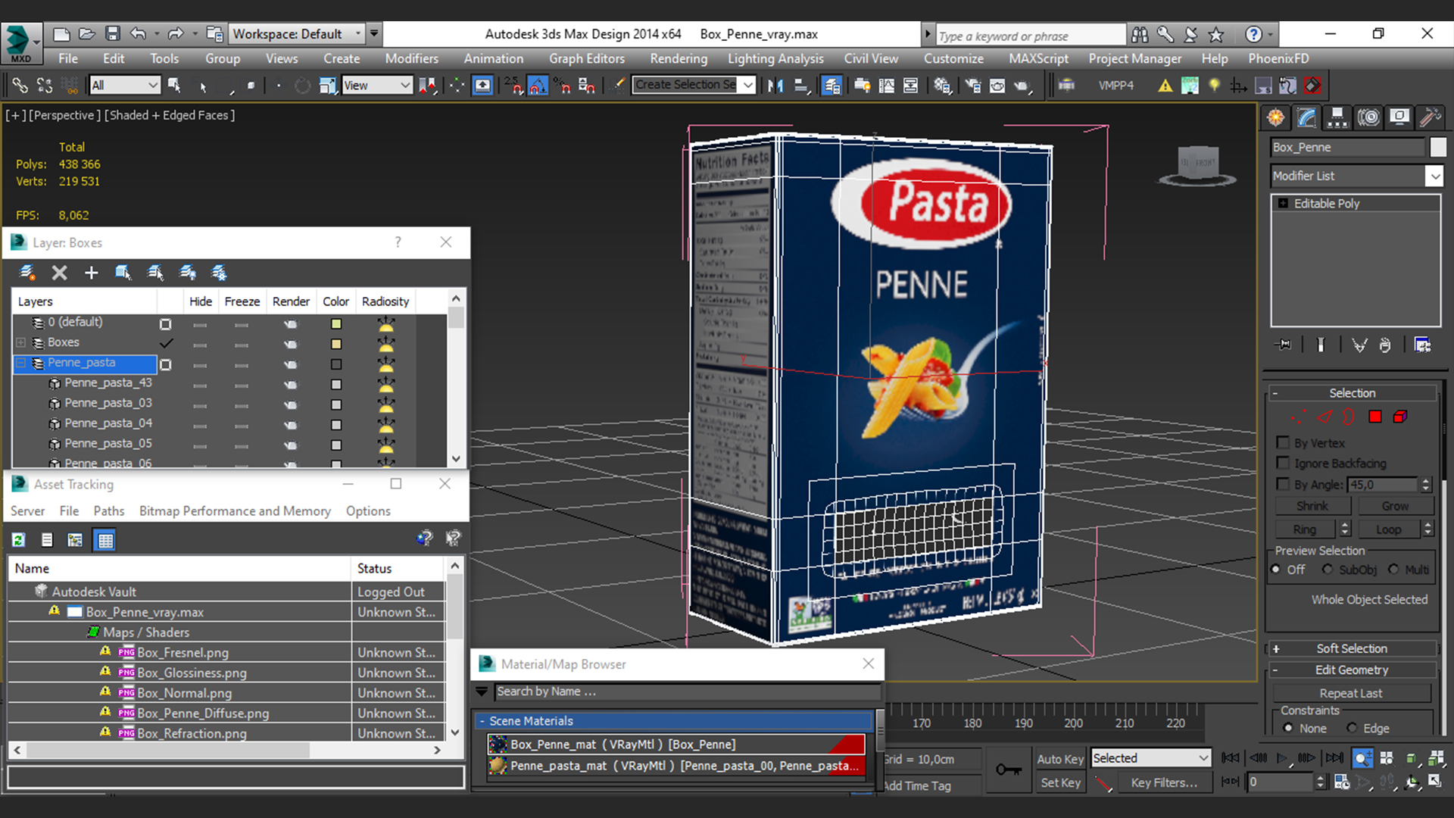Click the Create New Layer plus icon

[x=91, y=273]
